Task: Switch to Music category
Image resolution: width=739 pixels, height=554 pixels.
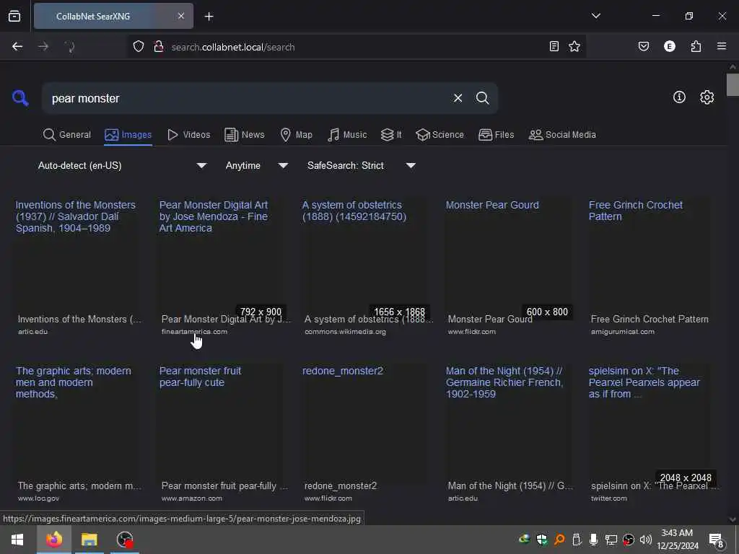Action: tap(347, 135)
